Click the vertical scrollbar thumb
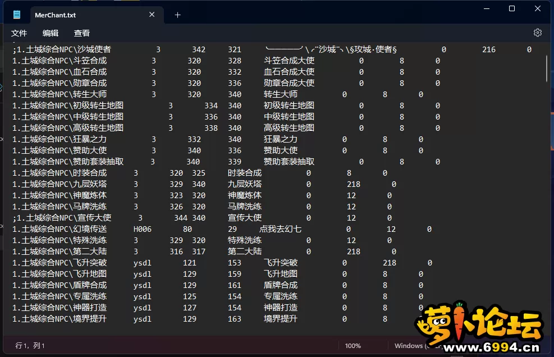Image resolution: width=554 pixels, height=357 pixels. point(547,68)
